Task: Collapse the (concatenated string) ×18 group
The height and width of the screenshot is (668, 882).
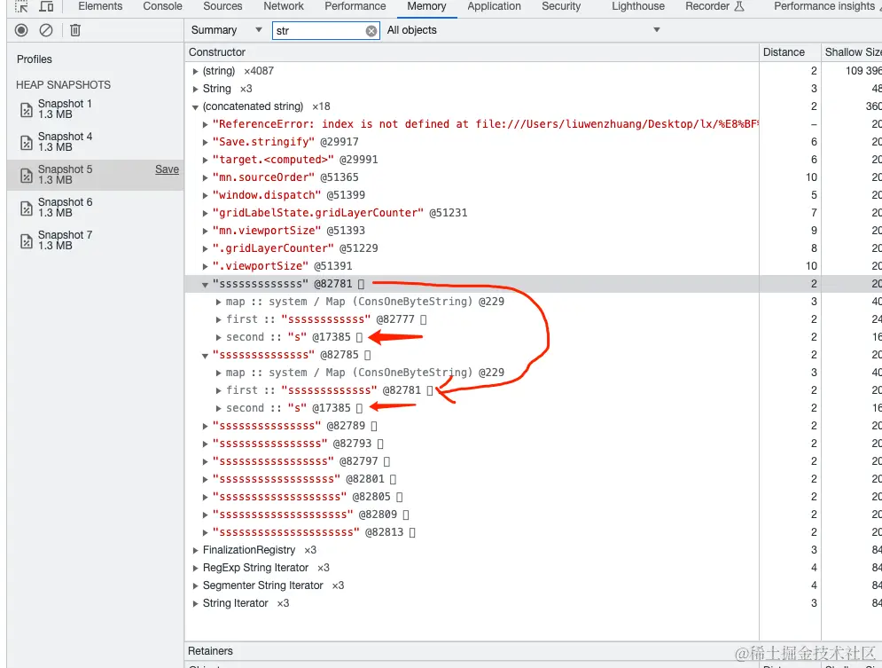Action: point(195,107)
